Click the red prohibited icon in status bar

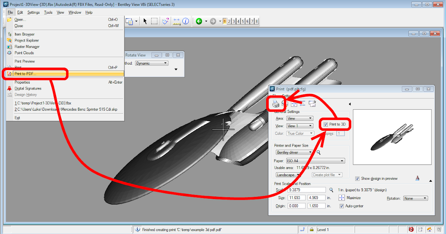click(411, 230)
